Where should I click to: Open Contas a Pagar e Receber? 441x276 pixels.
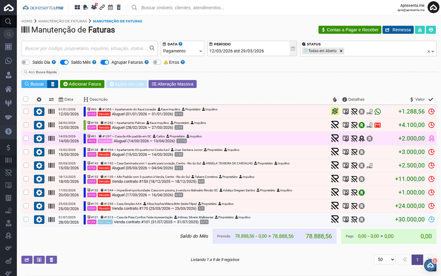(350, 30)
